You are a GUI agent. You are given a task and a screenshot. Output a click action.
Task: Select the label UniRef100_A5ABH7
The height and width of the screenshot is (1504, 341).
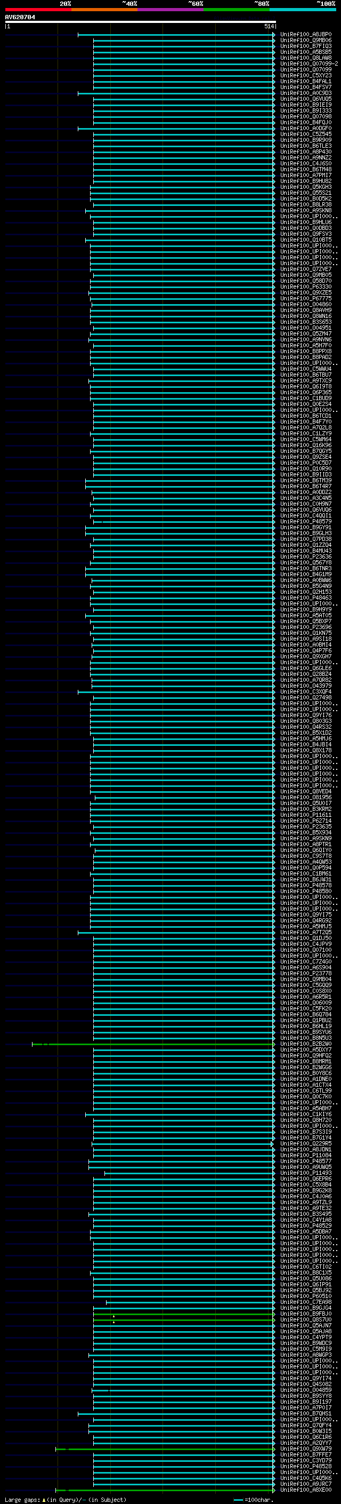click(x=306, y=1108)
